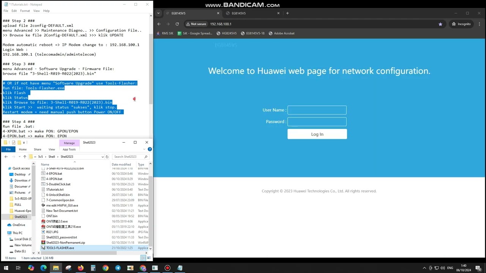Open the File tab in Explorer

click(8, 149)
